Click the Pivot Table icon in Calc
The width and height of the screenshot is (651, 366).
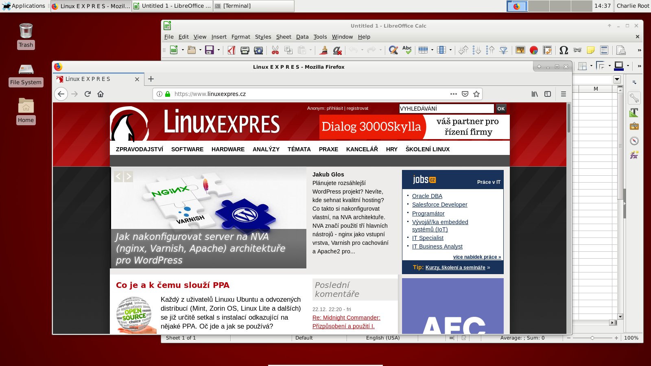[547, 50]
